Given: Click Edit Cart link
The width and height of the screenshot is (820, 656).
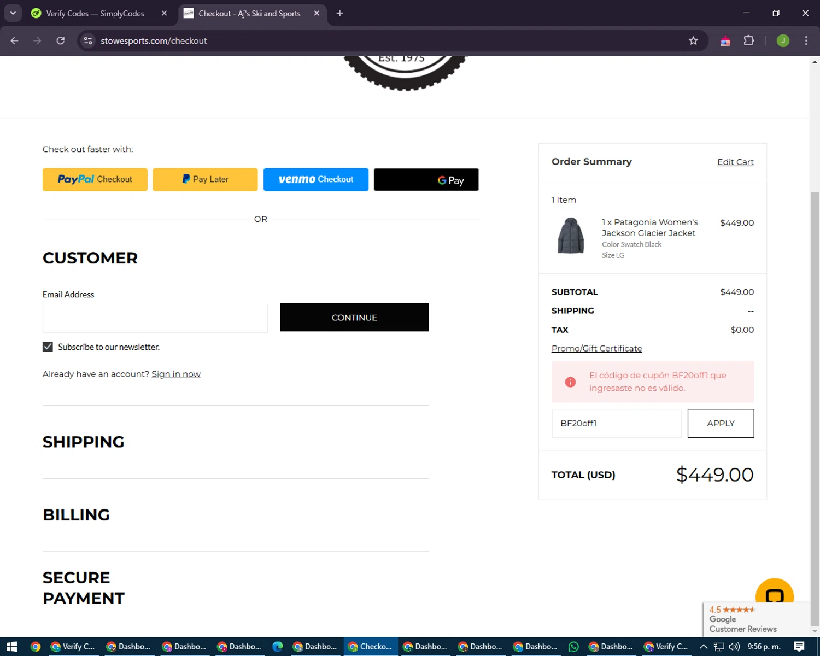Looking at the screenshot, I should click(x=735, y=162).
